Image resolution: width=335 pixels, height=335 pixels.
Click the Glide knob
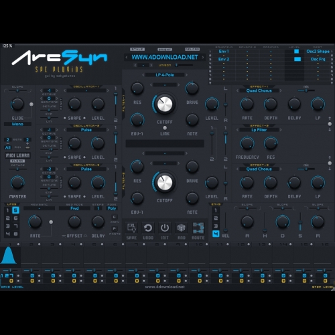pyautogui.click(x=17, y=104)
